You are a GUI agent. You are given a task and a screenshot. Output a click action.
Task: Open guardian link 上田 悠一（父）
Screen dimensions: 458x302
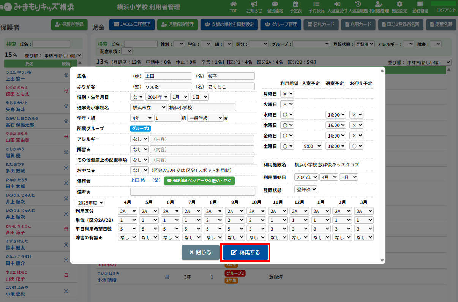(145, 181)
